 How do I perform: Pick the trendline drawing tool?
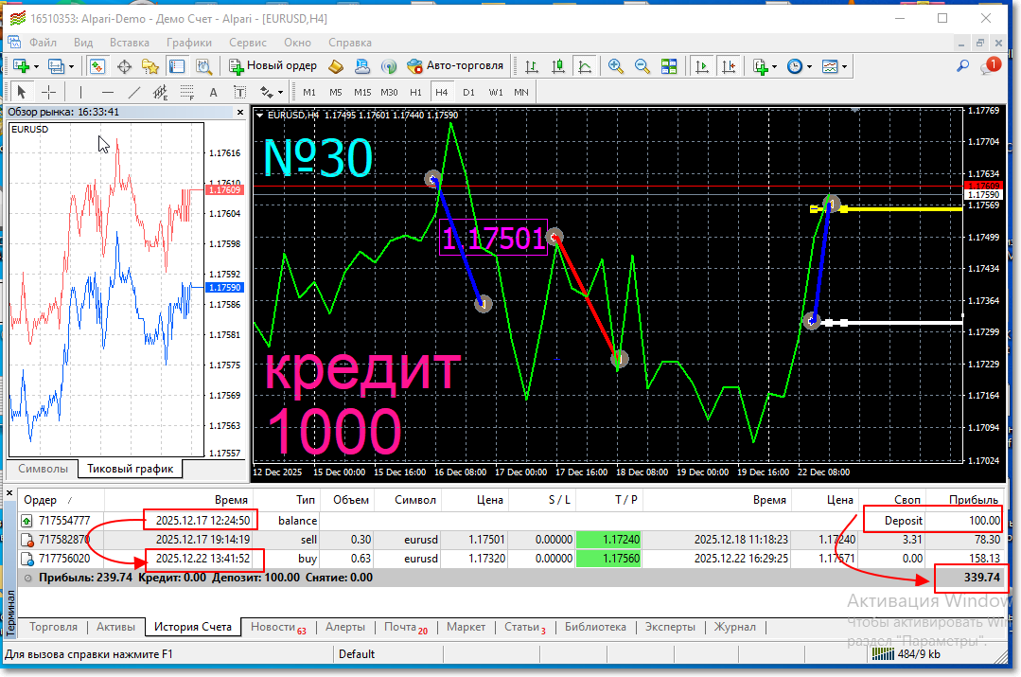pyautogui.click(x=133, y=92)
